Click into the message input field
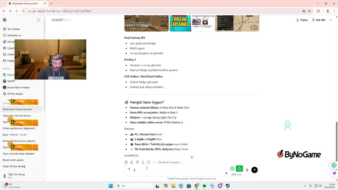 coord(180,170)
